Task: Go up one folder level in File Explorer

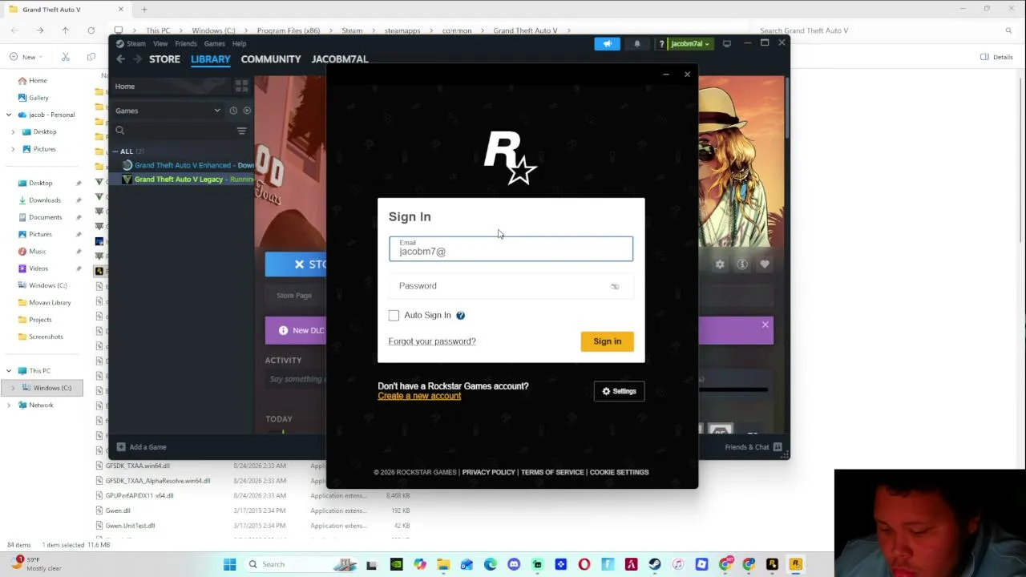Action: [x=65, y=30]
